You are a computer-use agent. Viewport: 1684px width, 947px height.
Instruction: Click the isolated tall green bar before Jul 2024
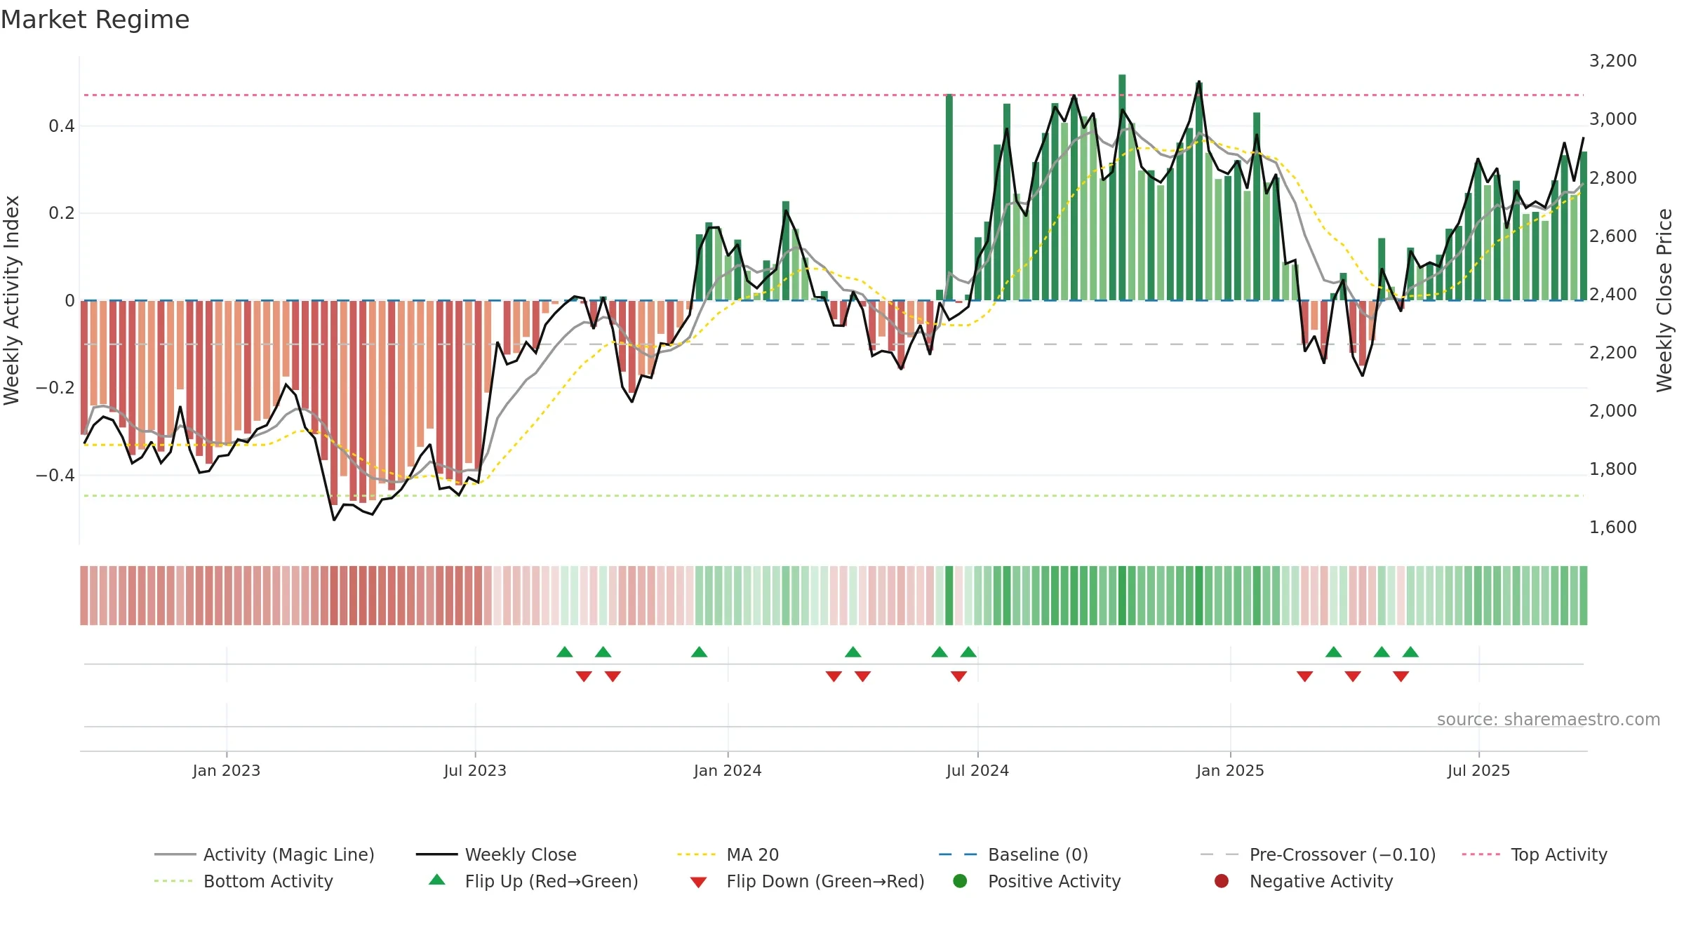coord(949,197)
